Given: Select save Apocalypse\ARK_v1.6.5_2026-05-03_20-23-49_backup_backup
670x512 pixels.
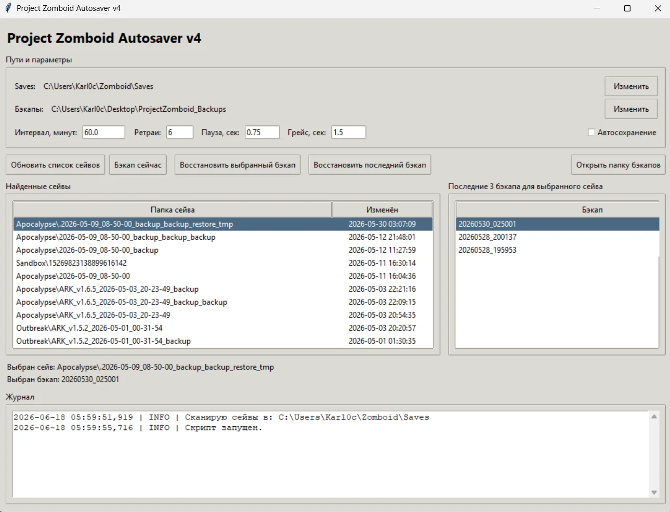Looking at the screenshot, I should 223,302.
